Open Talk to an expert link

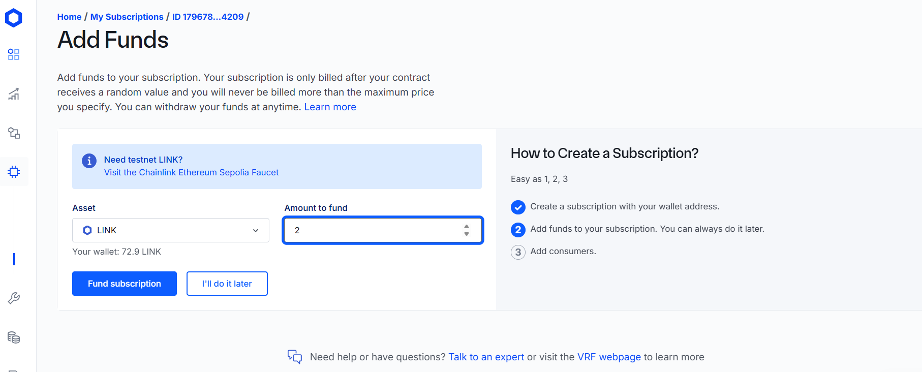point(486,357)
